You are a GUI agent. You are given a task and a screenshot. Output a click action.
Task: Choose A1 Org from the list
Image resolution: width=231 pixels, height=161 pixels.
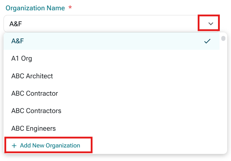(x=111, y=58)
